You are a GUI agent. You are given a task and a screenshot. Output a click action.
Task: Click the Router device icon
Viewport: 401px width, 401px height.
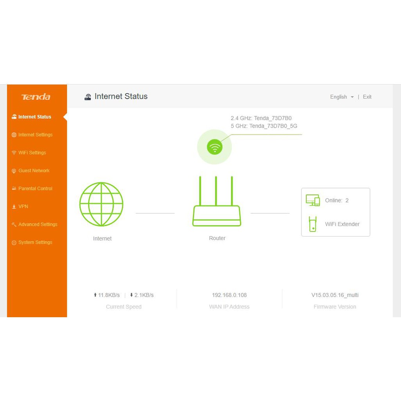point(217,202)
